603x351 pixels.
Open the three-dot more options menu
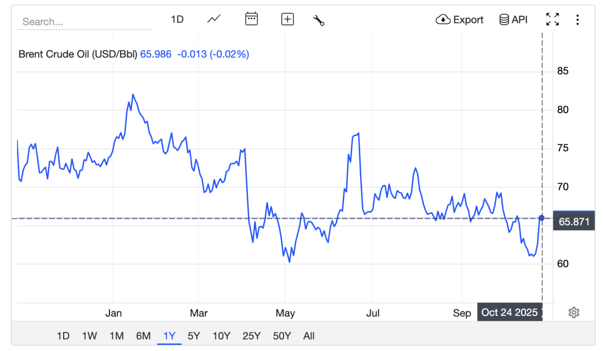click(577, 20)
